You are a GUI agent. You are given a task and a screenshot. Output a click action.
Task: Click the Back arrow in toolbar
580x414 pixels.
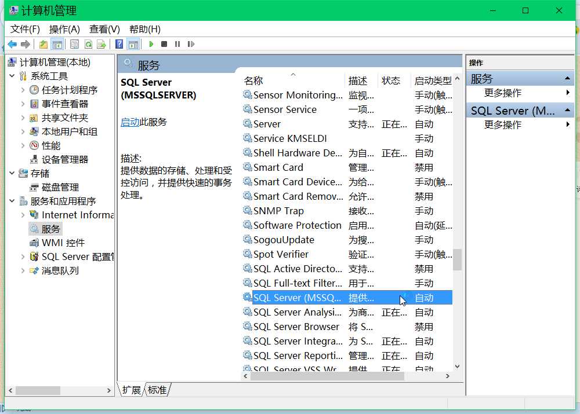tap(12, 45)
